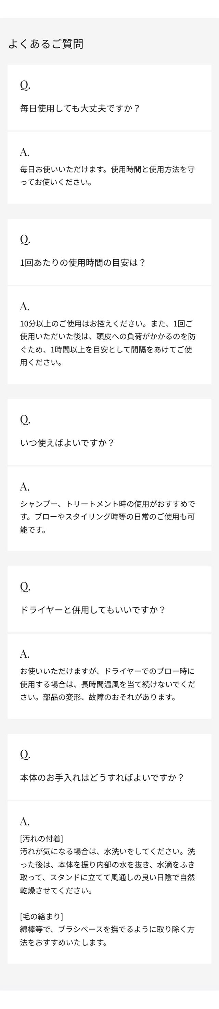Image resolution: width=219 pixels, height=1009 pixels.
Task: Click the A. mark above シャンプー、トリートメント answer
Action: click(x=25, y=487)
